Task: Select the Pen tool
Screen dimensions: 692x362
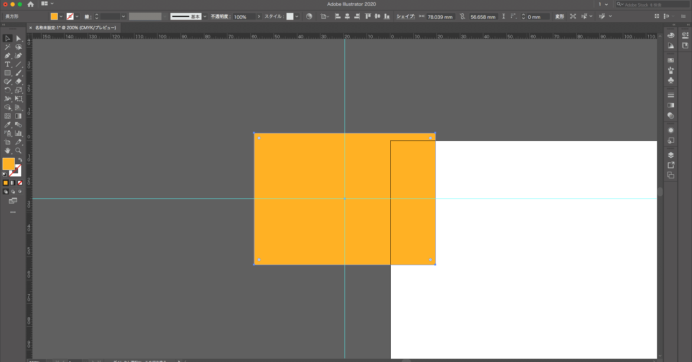Action: pyautogui.click(x=8, y=55)
